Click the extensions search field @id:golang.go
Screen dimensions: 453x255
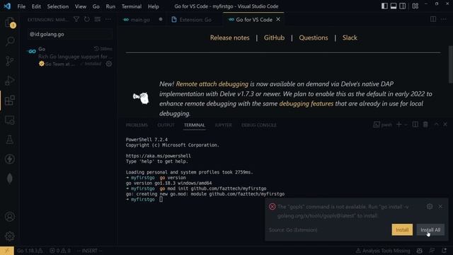(70, 34)
